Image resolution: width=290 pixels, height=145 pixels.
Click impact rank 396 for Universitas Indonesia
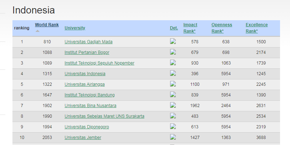(195, 74)
